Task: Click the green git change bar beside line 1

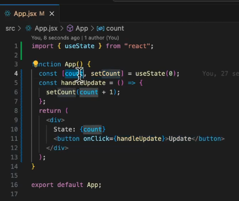Action: [21, 51]
